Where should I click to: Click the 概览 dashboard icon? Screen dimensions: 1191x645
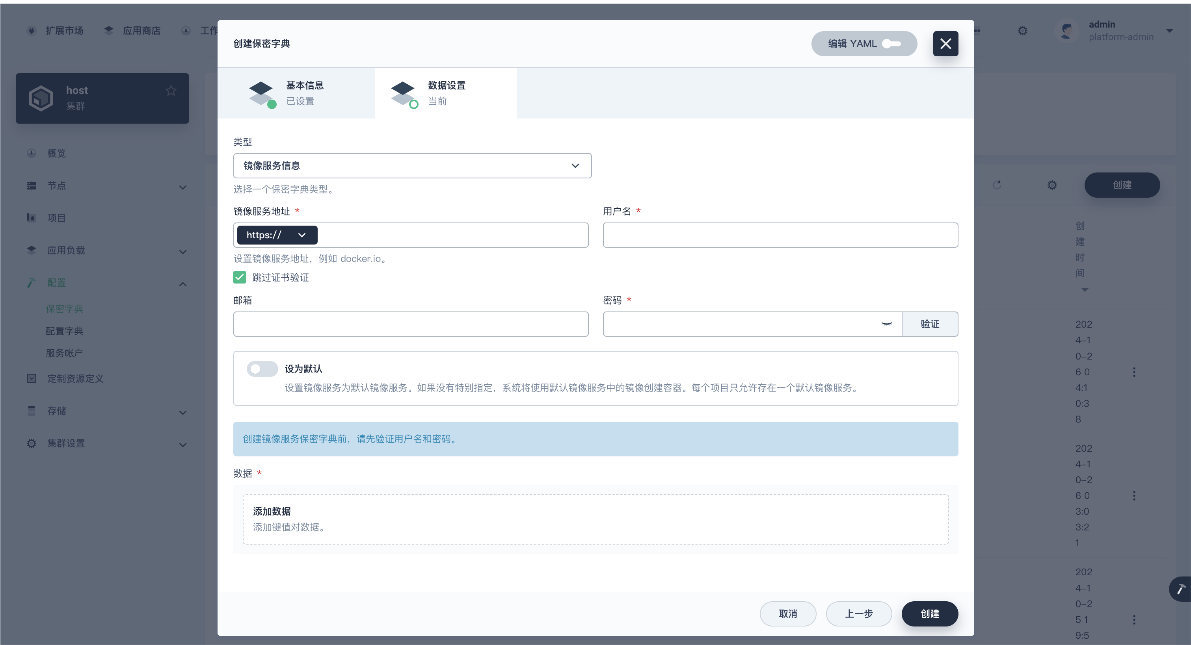tap(31, 153)
